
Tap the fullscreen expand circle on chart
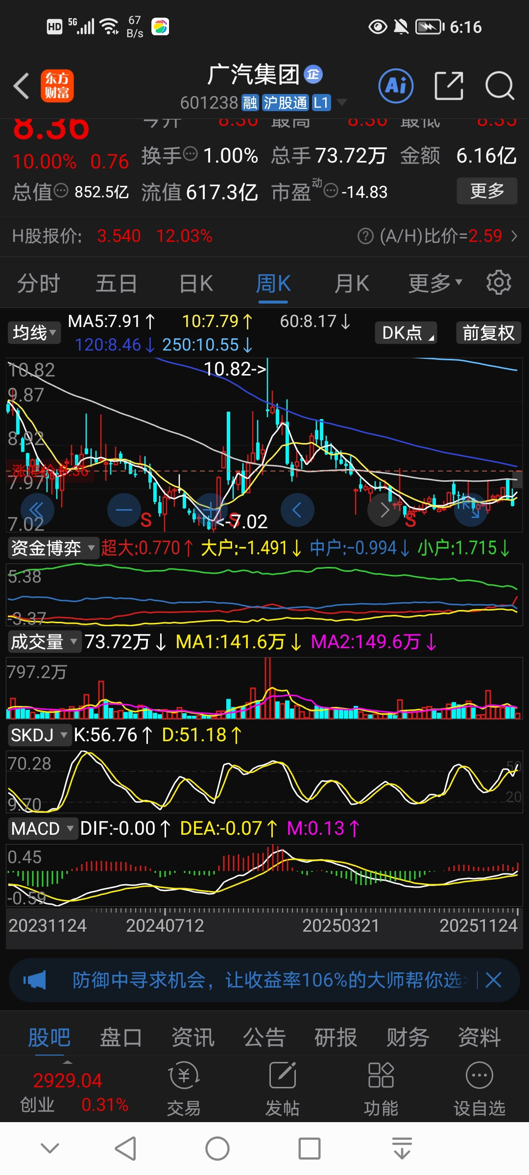tap(471, 510)
